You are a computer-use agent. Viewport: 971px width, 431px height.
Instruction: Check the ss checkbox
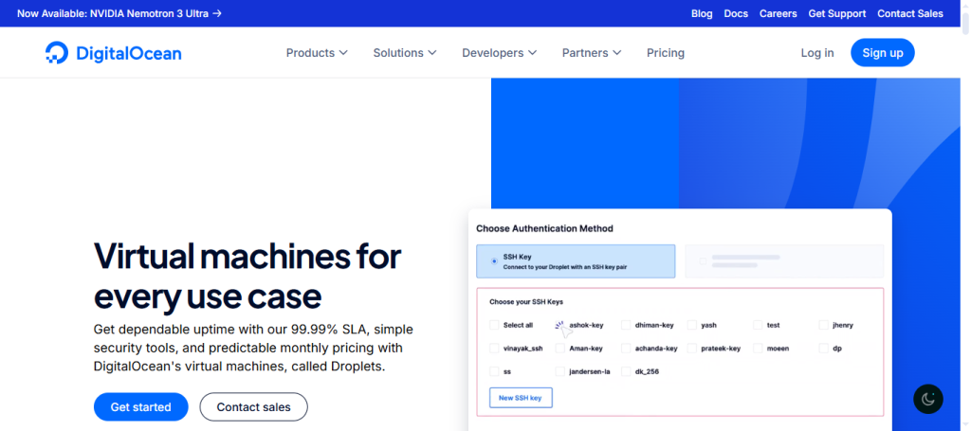pyautogui.click(x=494, y=371)
